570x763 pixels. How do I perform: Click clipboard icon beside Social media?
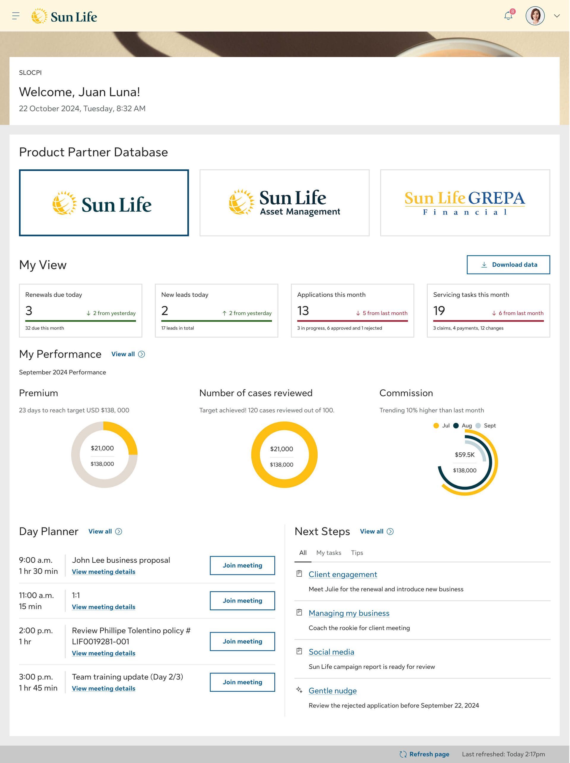point(299,651)
